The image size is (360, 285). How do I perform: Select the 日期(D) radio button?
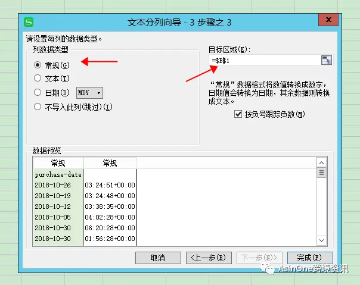(38, 92)
